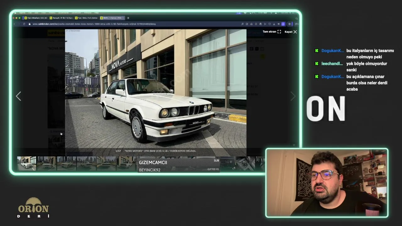Click the padlock icon beside the URL
The width and height of the screenshot is (402, 226).
(30, 24)
